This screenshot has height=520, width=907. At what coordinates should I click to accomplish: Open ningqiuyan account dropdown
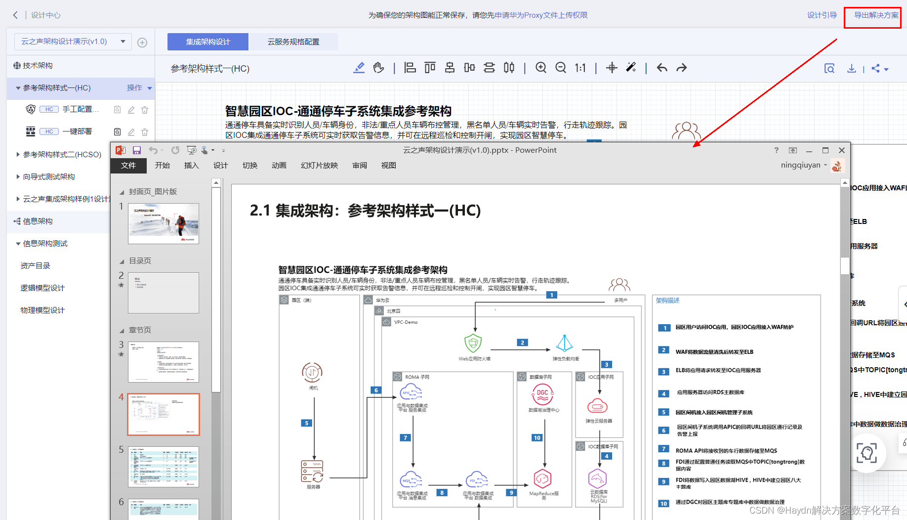click(x=804, y=165)
